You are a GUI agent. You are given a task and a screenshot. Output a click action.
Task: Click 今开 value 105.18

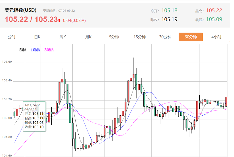tap(169, 10)
